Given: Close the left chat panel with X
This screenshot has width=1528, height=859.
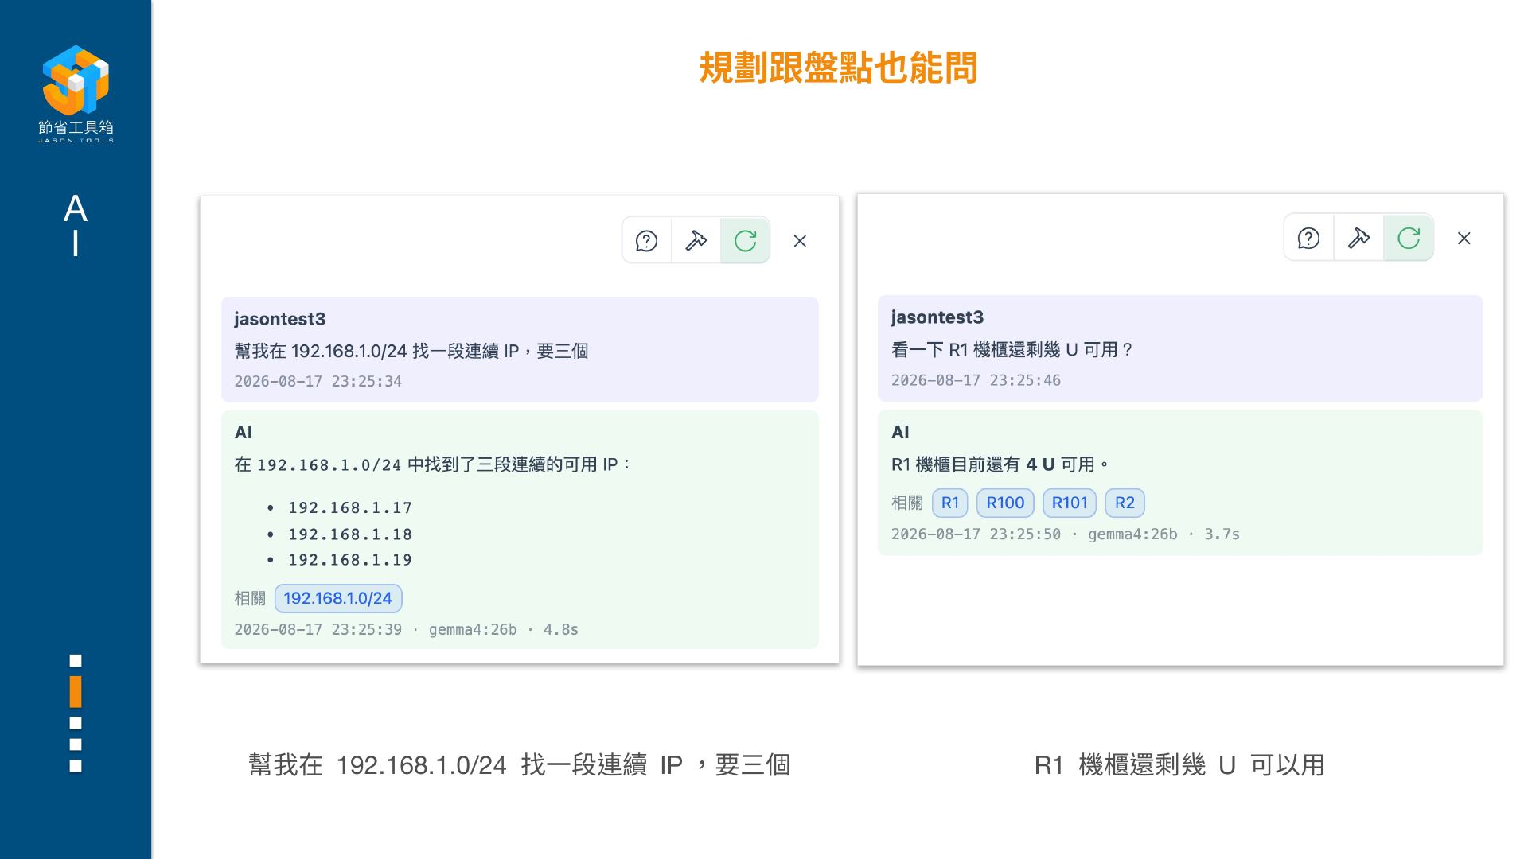Looking at the screenshot, I should pyautogui.click(x=800, y=240).
